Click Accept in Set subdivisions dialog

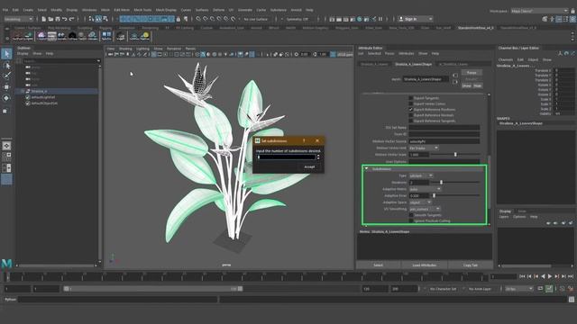309,166
